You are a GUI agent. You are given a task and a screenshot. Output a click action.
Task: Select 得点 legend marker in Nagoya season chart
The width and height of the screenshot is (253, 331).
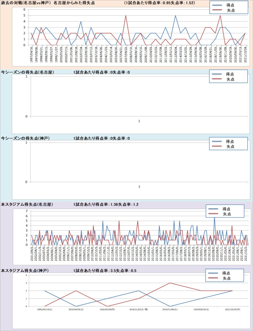[217, 74]
